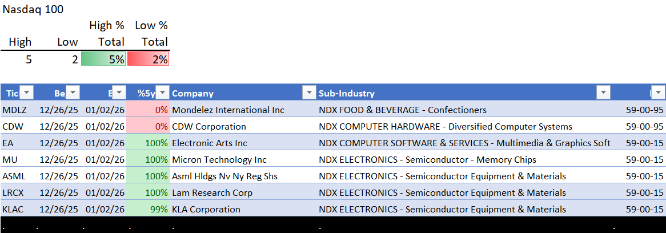Select the Nasdaq 100 title cell
This screenshot has width=666, height=233.
pos(33,10)
